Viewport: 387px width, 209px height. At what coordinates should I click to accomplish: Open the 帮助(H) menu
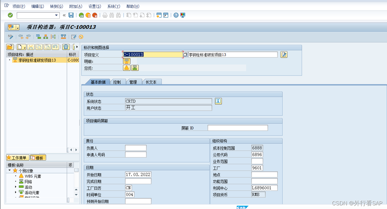pyautogui.click(x=133, y=6)
